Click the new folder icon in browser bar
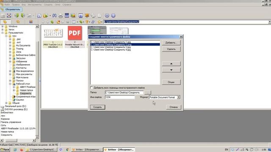This screenshot has width=271, height=152. pos(58,22)
